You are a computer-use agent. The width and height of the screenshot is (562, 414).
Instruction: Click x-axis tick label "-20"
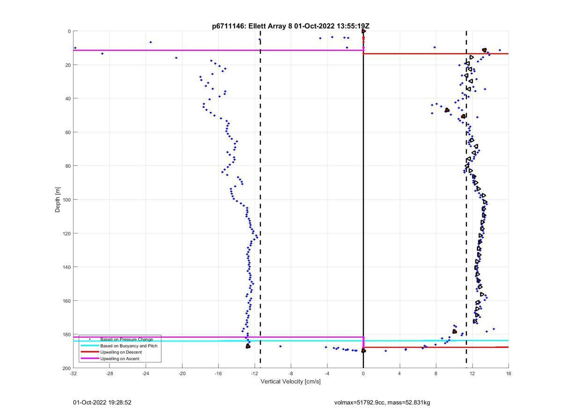182,373
